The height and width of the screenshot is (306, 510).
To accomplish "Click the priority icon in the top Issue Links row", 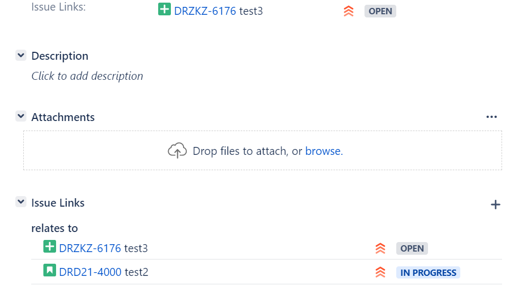I will 348,11.
